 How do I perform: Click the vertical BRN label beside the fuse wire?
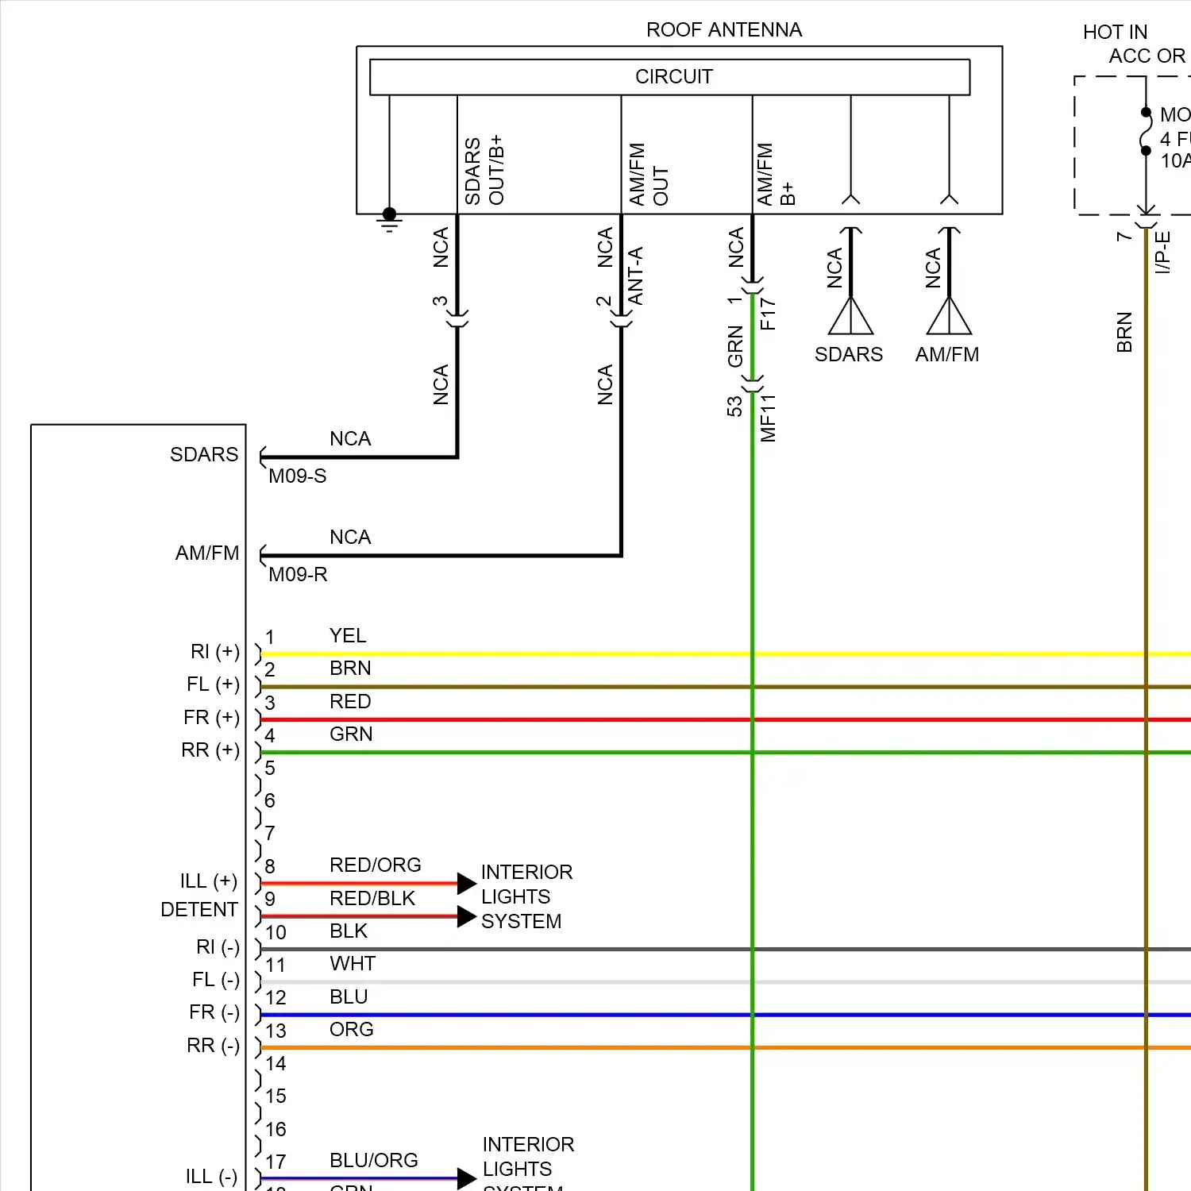[1124, 332]
